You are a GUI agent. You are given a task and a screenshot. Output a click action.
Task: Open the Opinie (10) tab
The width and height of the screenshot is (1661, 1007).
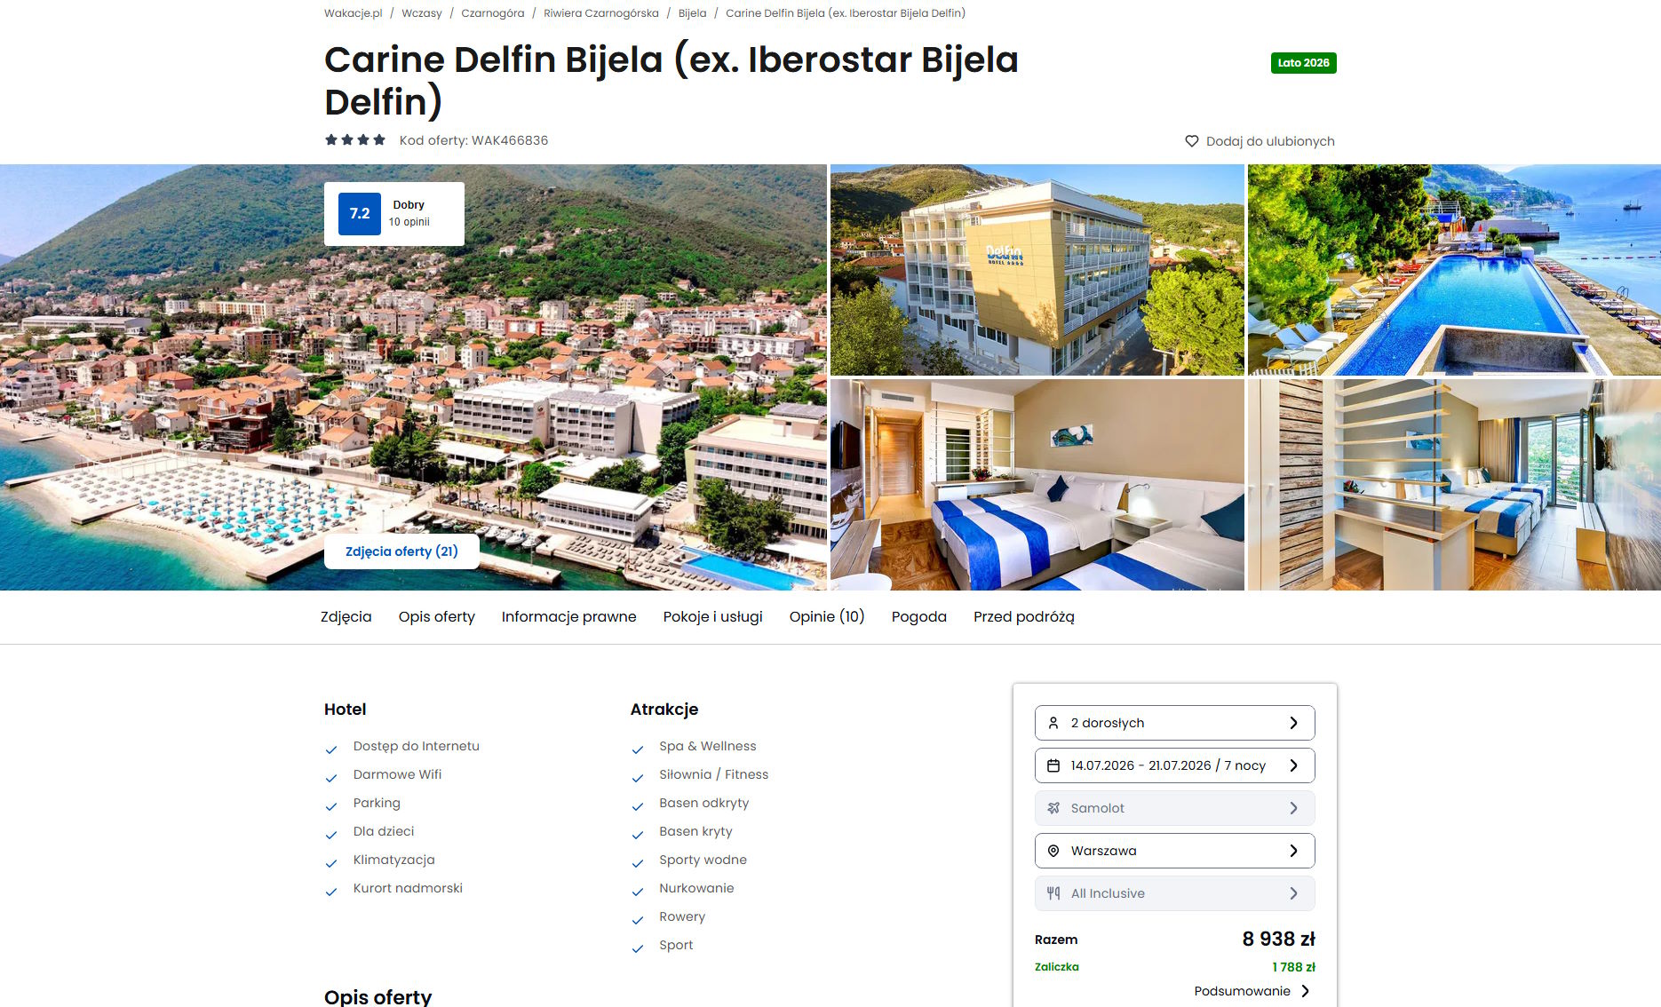point(827,616)
